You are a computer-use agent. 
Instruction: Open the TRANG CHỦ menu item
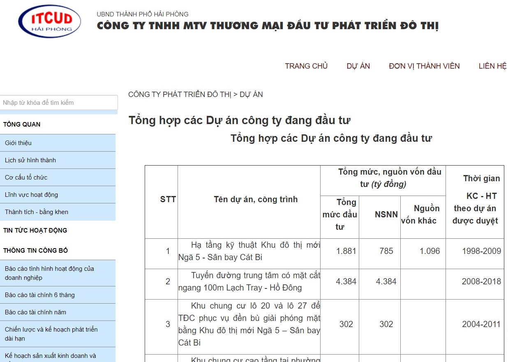coord(306,66)
